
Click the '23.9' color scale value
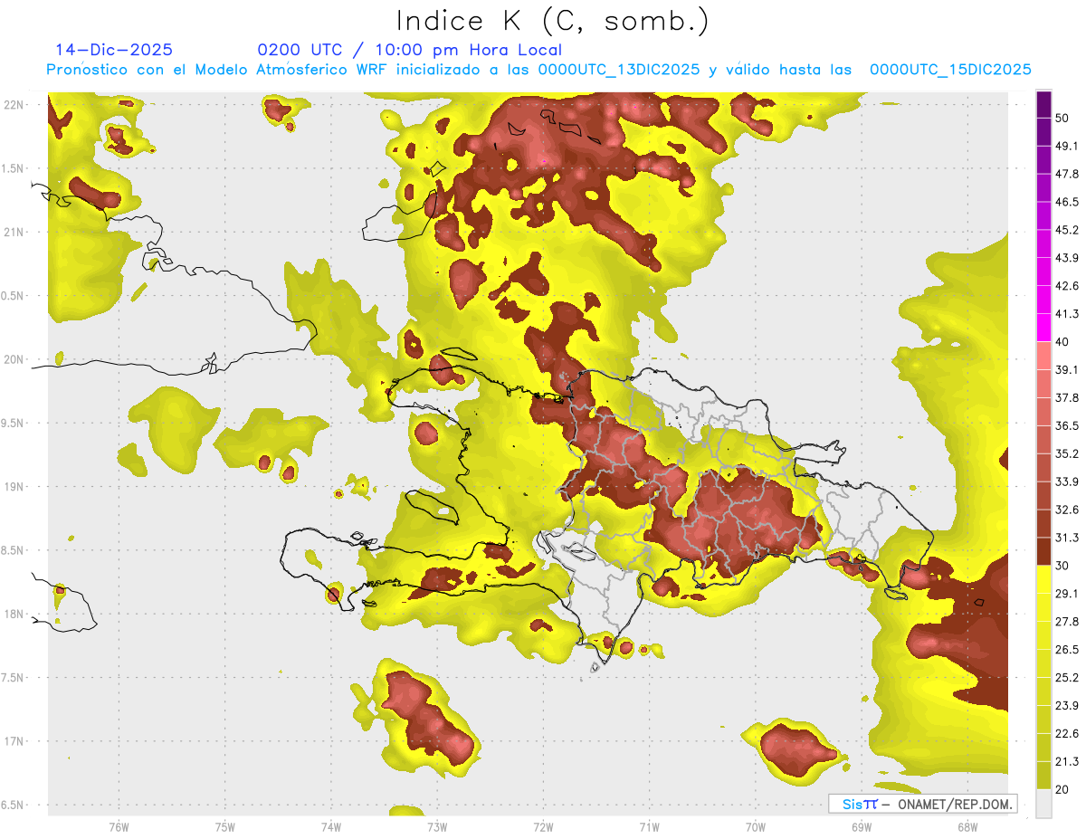click(1067, 705)
